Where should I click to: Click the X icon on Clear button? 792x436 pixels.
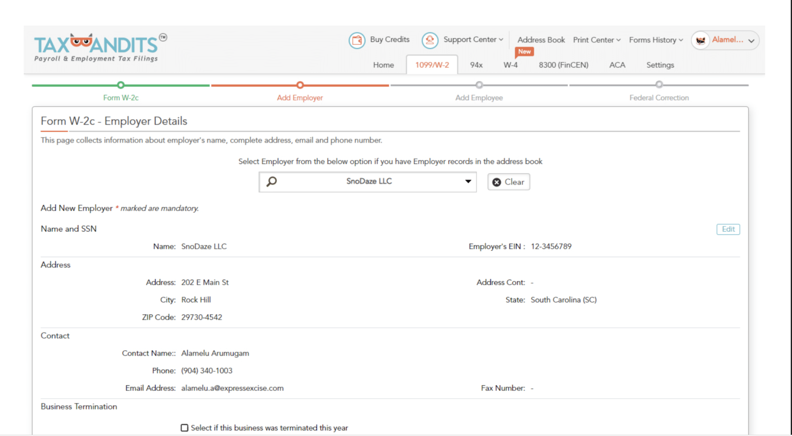point(496,182)
